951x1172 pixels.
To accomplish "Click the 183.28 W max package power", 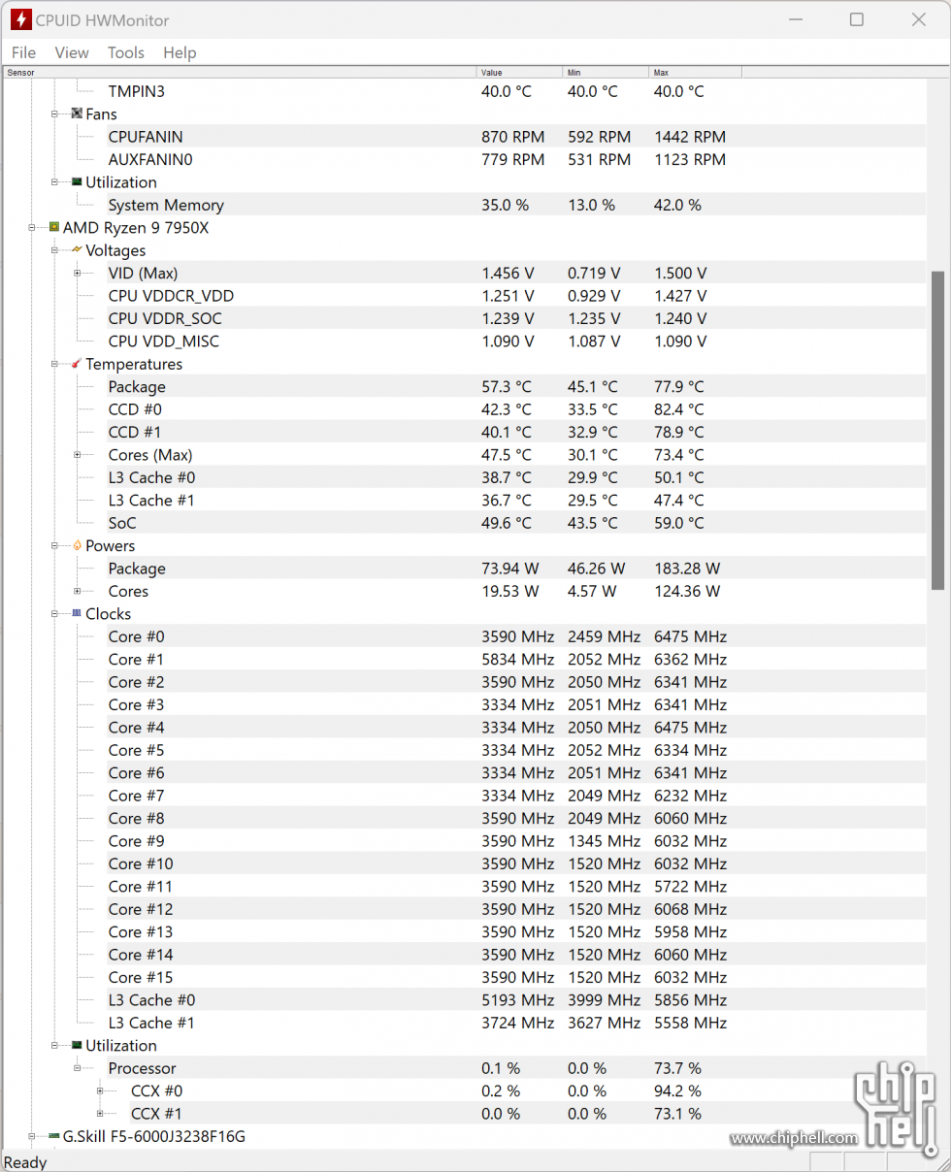I will (x=687, y=569).
